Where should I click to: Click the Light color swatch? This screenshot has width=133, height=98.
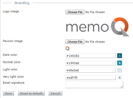[x=119, y=70]
